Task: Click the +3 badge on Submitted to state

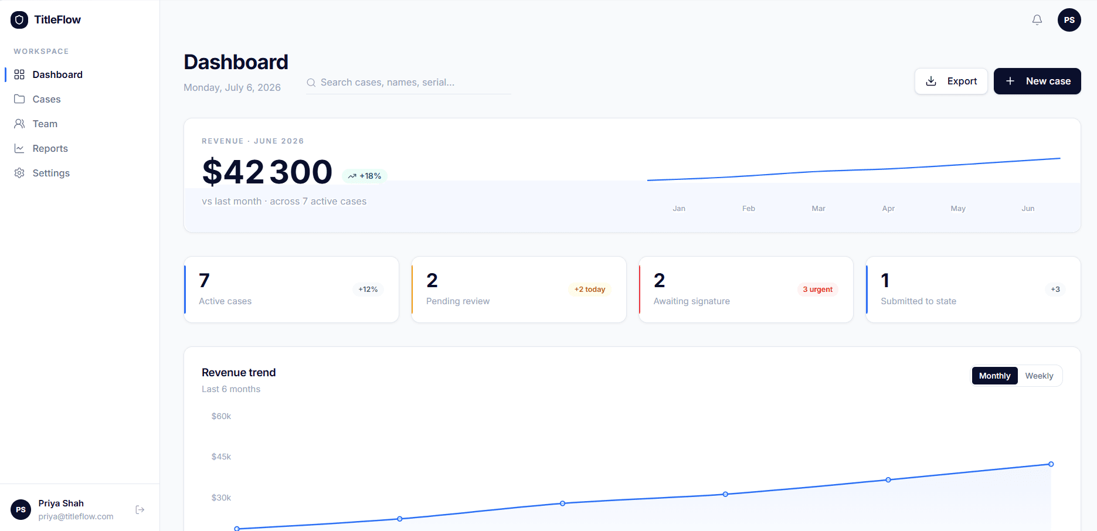Action: 1055,290
